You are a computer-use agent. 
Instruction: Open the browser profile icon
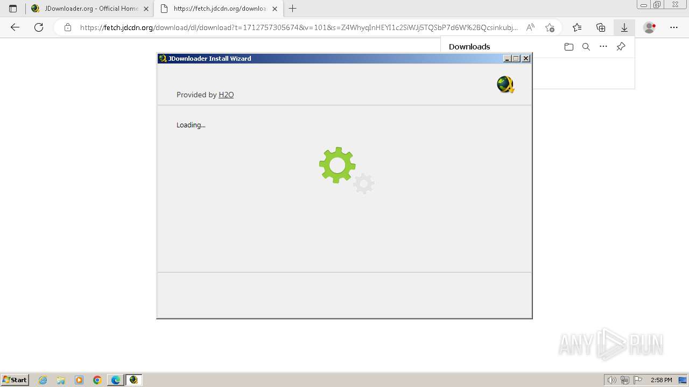(649, 27)
